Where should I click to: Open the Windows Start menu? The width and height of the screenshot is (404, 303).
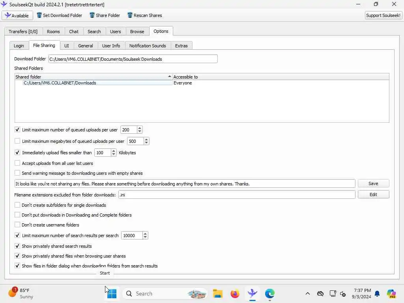click(112, 294)
